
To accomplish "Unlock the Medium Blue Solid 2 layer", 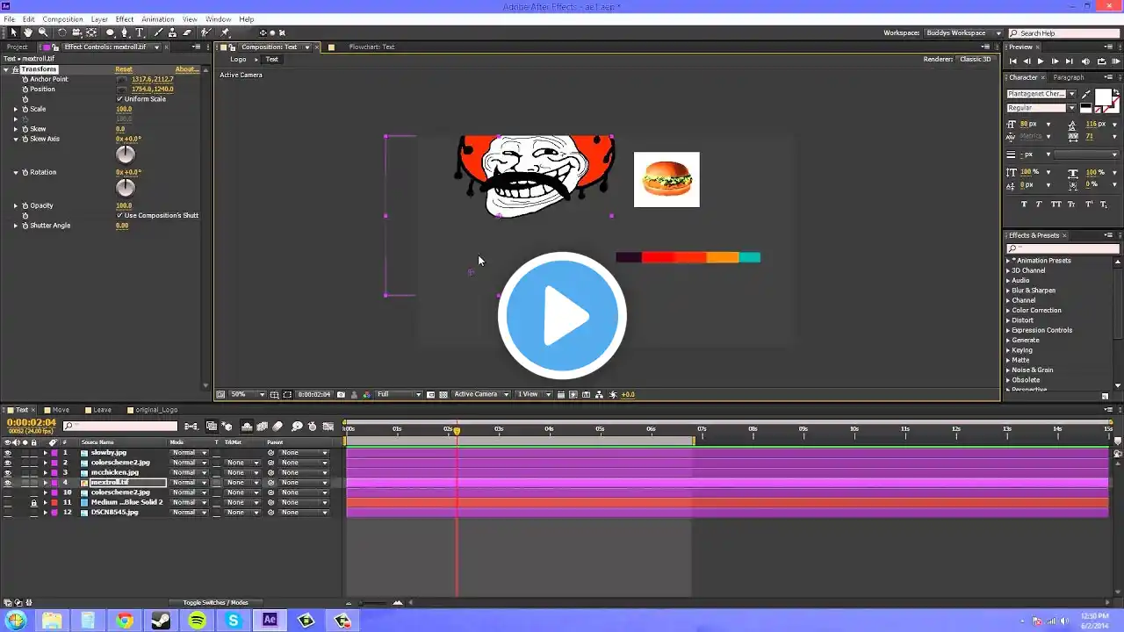I will click(x=33, y=503).
